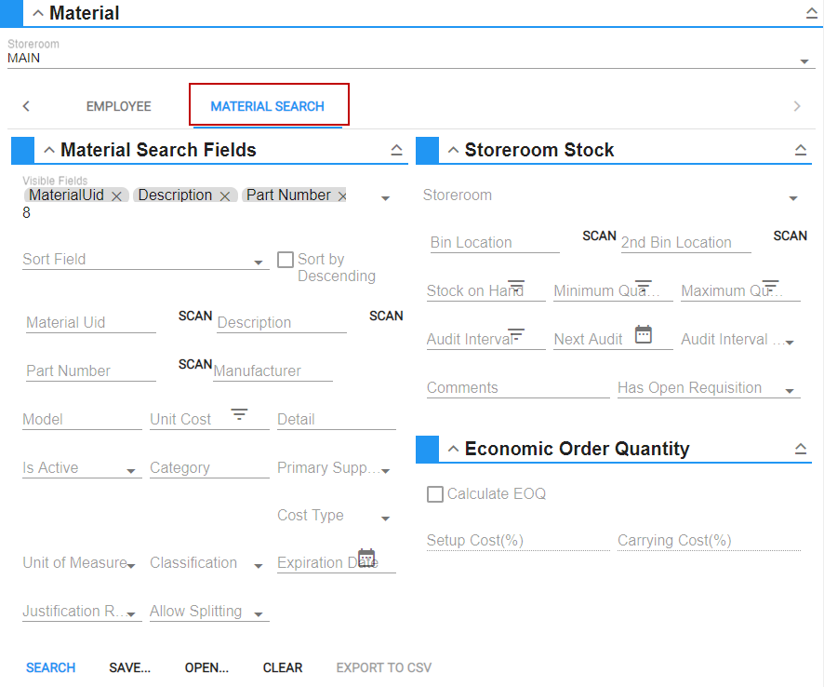824x687 pixels.
Task: Remove the Description visible field chip
Action: 224,195
